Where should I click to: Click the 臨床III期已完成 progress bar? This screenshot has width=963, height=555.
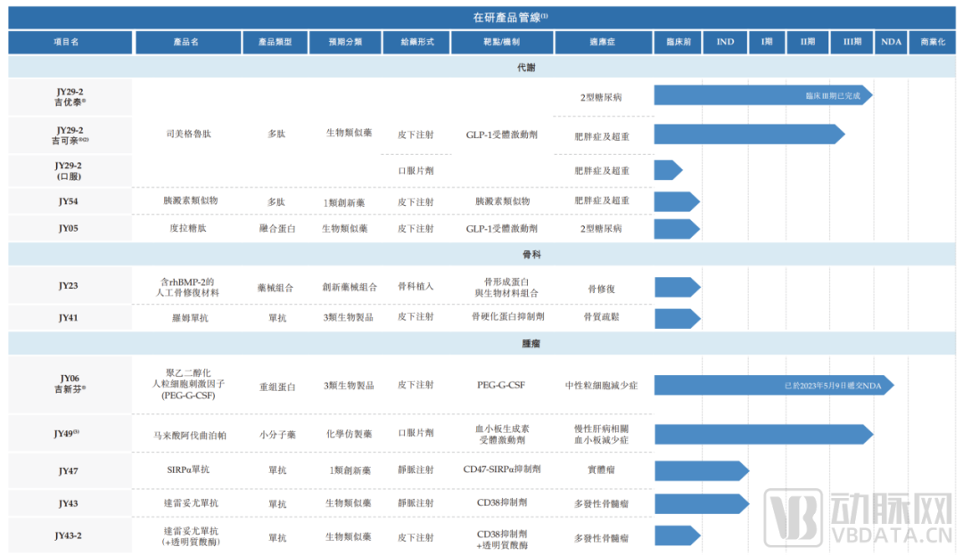tap(762, 95)
